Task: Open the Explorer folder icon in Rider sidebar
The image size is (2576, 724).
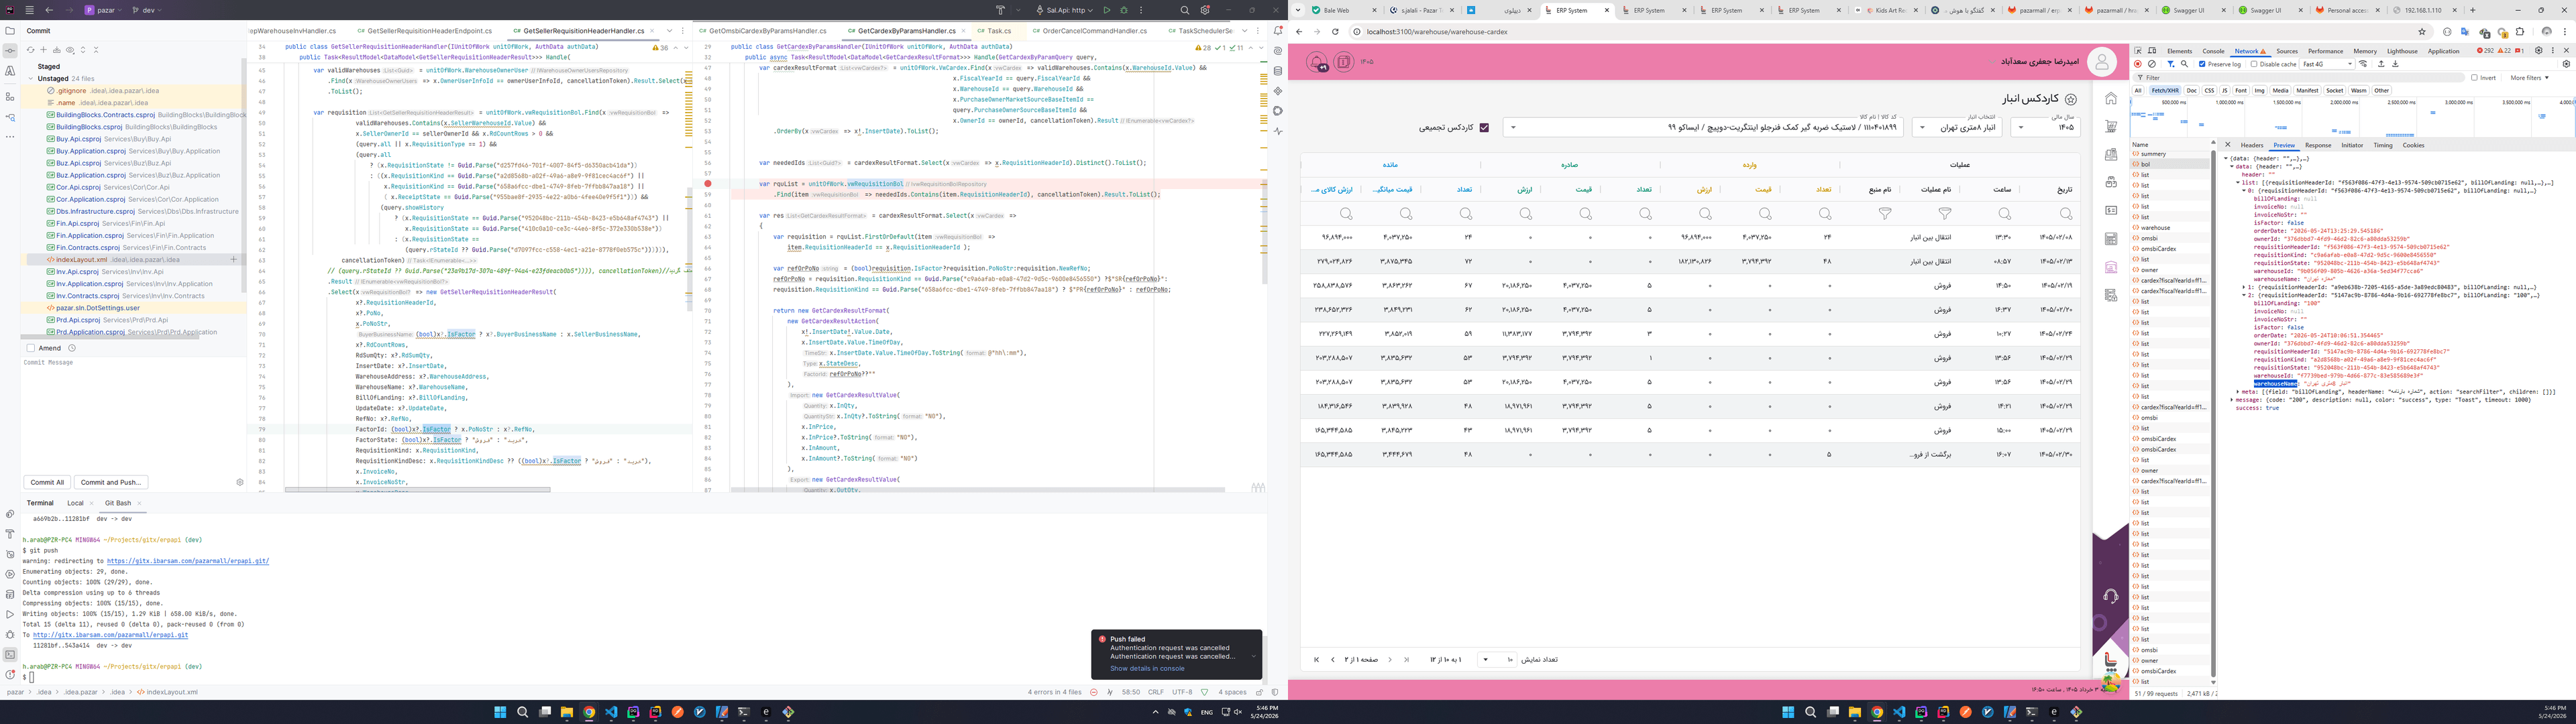Action: pyautogui.click(x=10, y=31)
